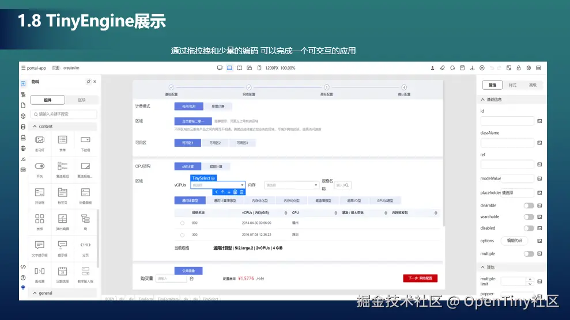Click the eraser clear-canvas icon in toolbar
The height and width of the screenshot is (320, 570).
click(443, 68)
